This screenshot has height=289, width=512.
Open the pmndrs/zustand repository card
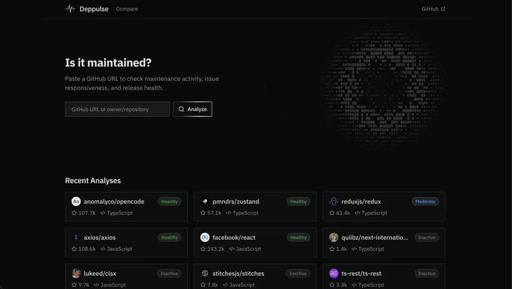pos(255,207)
